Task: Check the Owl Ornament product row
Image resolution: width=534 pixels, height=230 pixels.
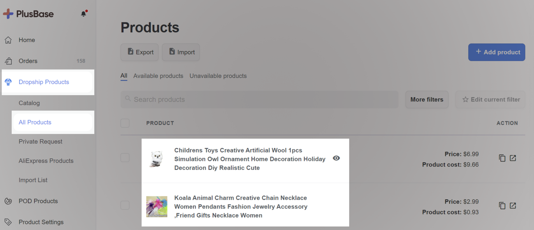Action: [125, 158]
